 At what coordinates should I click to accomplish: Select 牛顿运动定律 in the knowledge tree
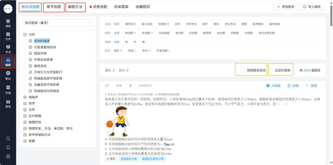43,60
